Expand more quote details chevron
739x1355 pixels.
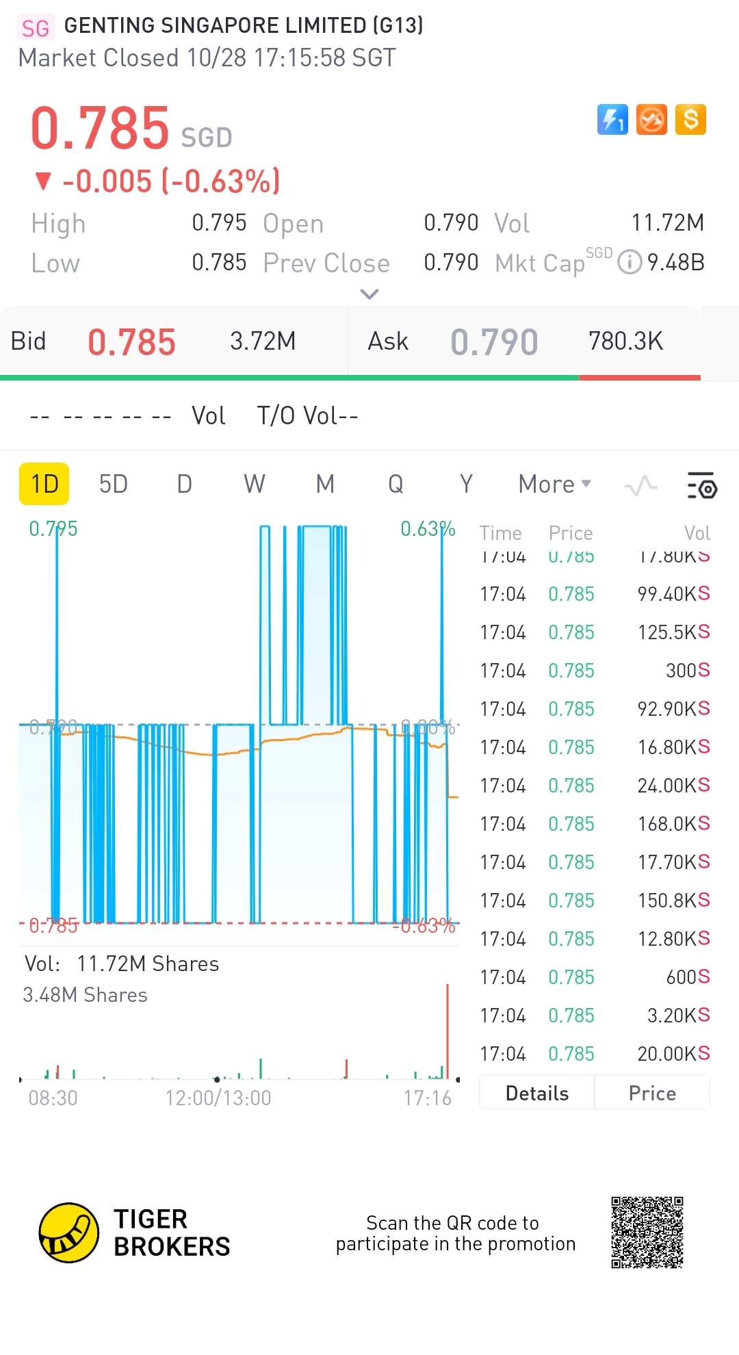[x=369, y=294]
